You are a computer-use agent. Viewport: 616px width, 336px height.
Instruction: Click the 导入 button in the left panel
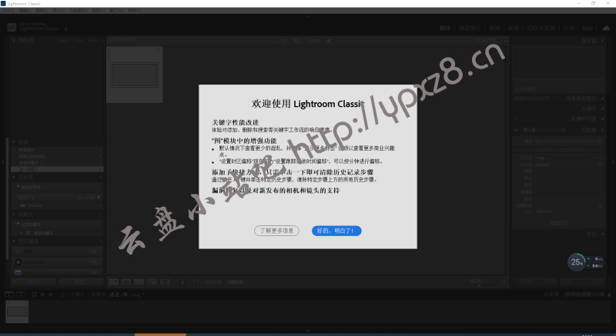(x=33, y=282)
